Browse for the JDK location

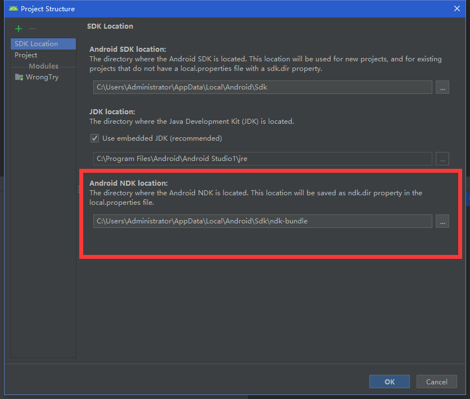(442, 159)
